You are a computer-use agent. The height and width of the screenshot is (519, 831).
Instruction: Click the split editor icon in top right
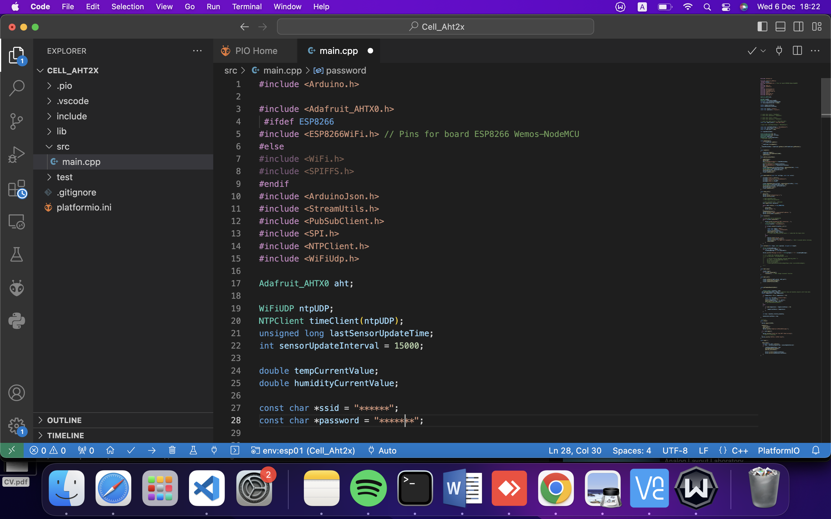click(x=797, y=50)
